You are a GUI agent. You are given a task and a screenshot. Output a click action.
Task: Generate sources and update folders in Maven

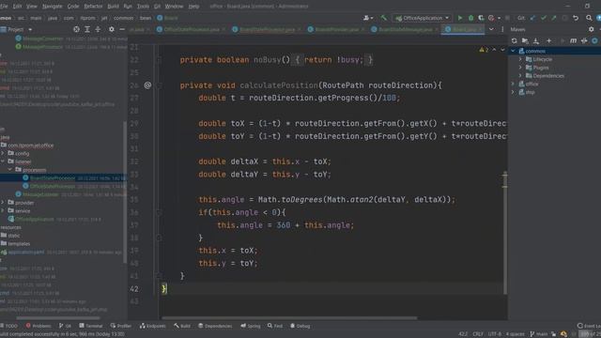[x=525, y=40]
